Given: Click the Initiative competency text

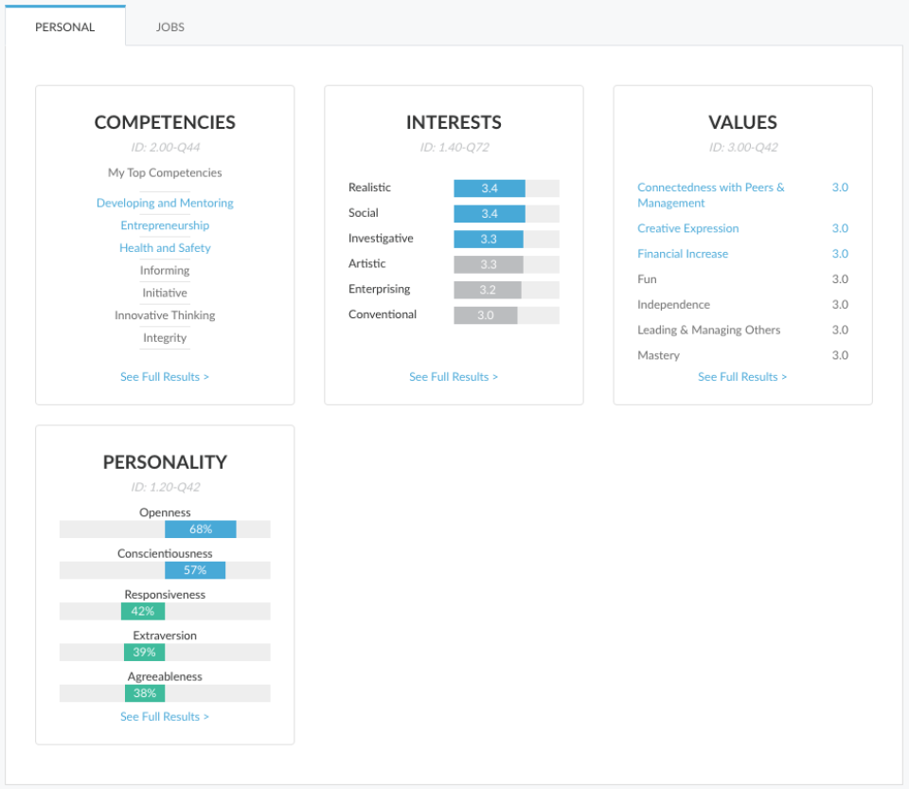Looking at the screenshot, I should click(165, 293).
